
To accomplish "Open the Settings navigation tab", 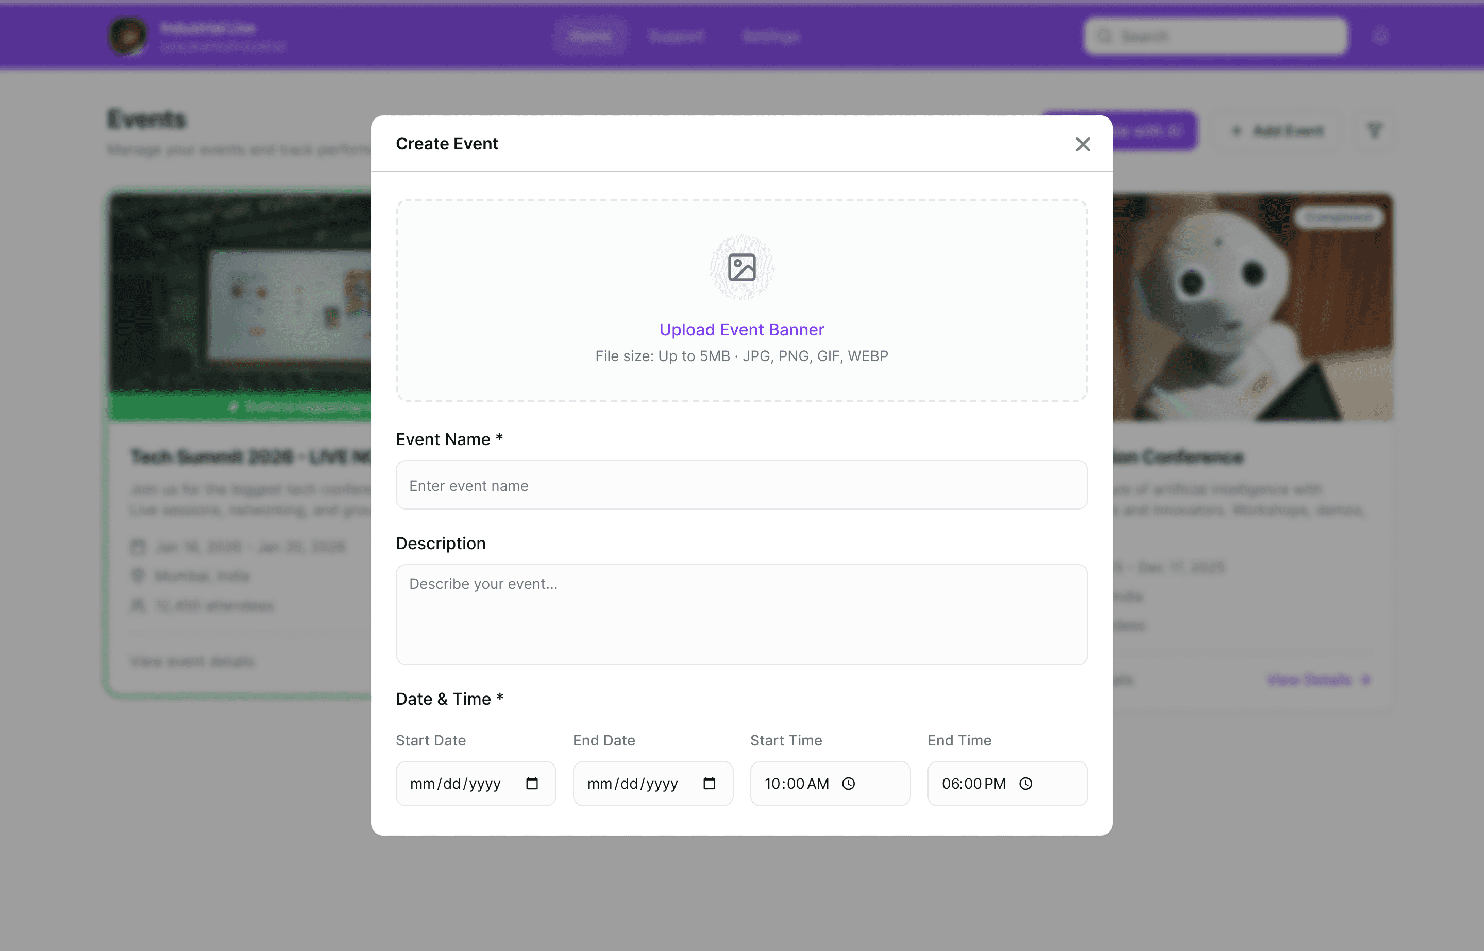I will (x=771, y=37).
